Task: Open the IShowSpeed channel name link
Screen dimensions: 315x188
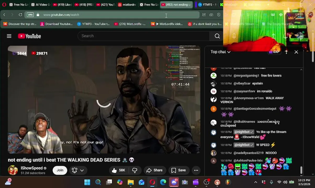Action: click(x=32, y=168)
